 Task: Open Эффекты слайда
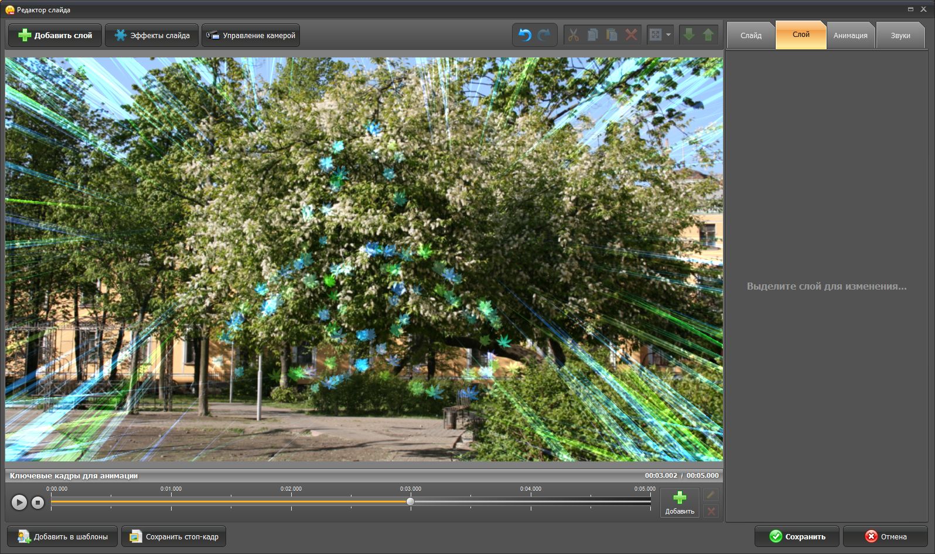click(152, 36)
